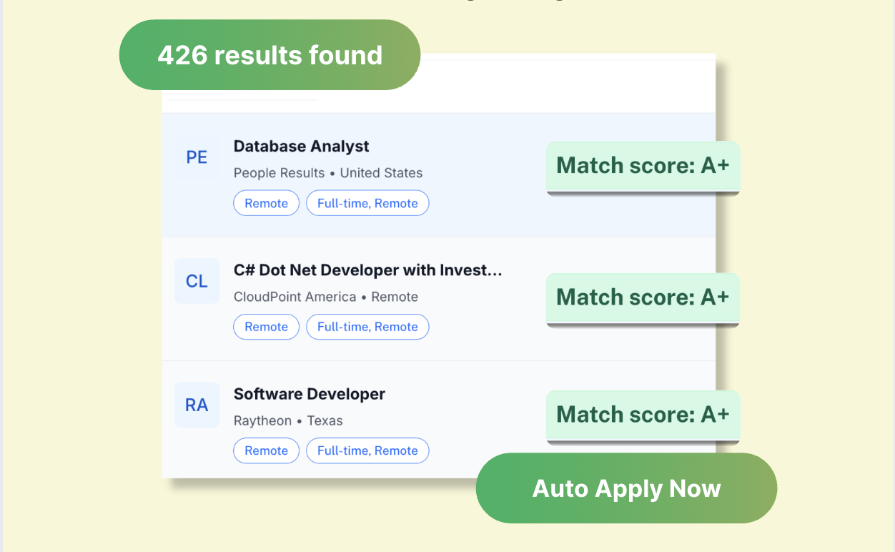Viewport: 895px width, 552px height.
Task: Click the Auto Apply Now button
Action: click(626, 488)
